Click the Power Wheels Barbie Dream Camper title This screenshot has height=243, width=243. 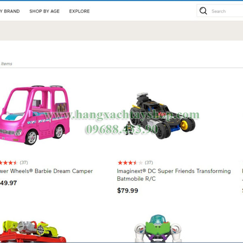coord(46,171)
